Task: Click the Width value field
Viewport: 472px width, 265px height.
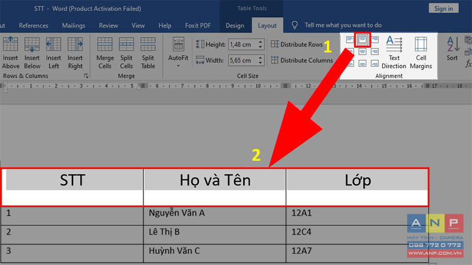Action: (x=242, y=61)
